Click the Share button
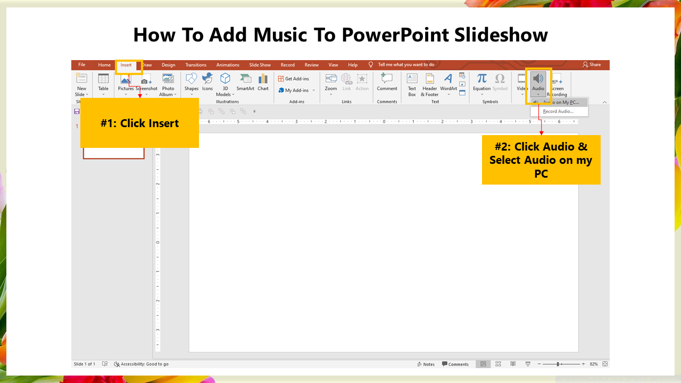Image resolution: width=681 pixels, height=383 pixels. (x=592, y=65)
